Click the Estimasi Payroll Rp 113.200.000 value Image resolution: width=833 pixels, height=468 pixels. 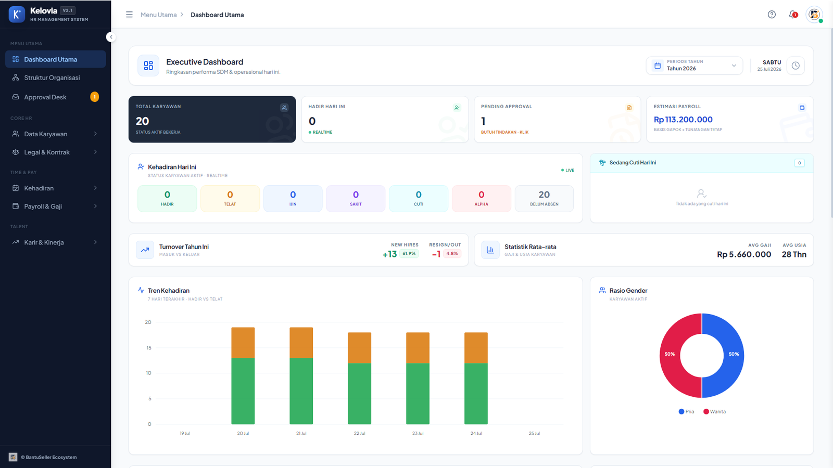pyautogui.click(x=683, y=120)
